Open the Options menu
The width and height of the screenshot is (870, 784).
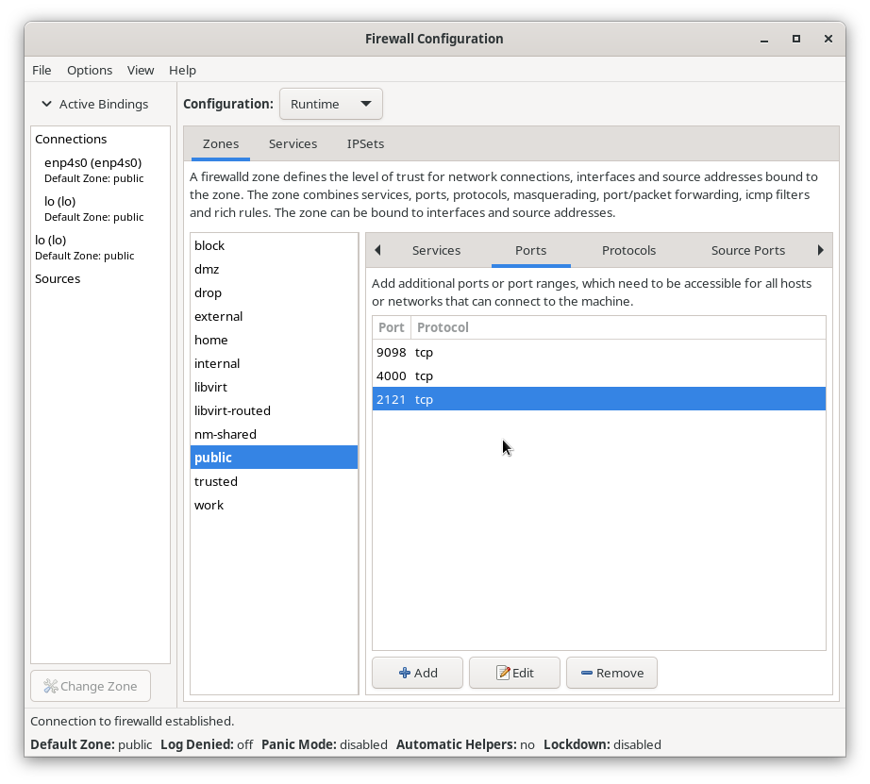point(90,71)
